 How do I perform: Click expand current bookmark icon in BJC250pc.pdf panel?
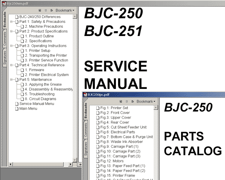pyautogui.click(x=133, y=102)
